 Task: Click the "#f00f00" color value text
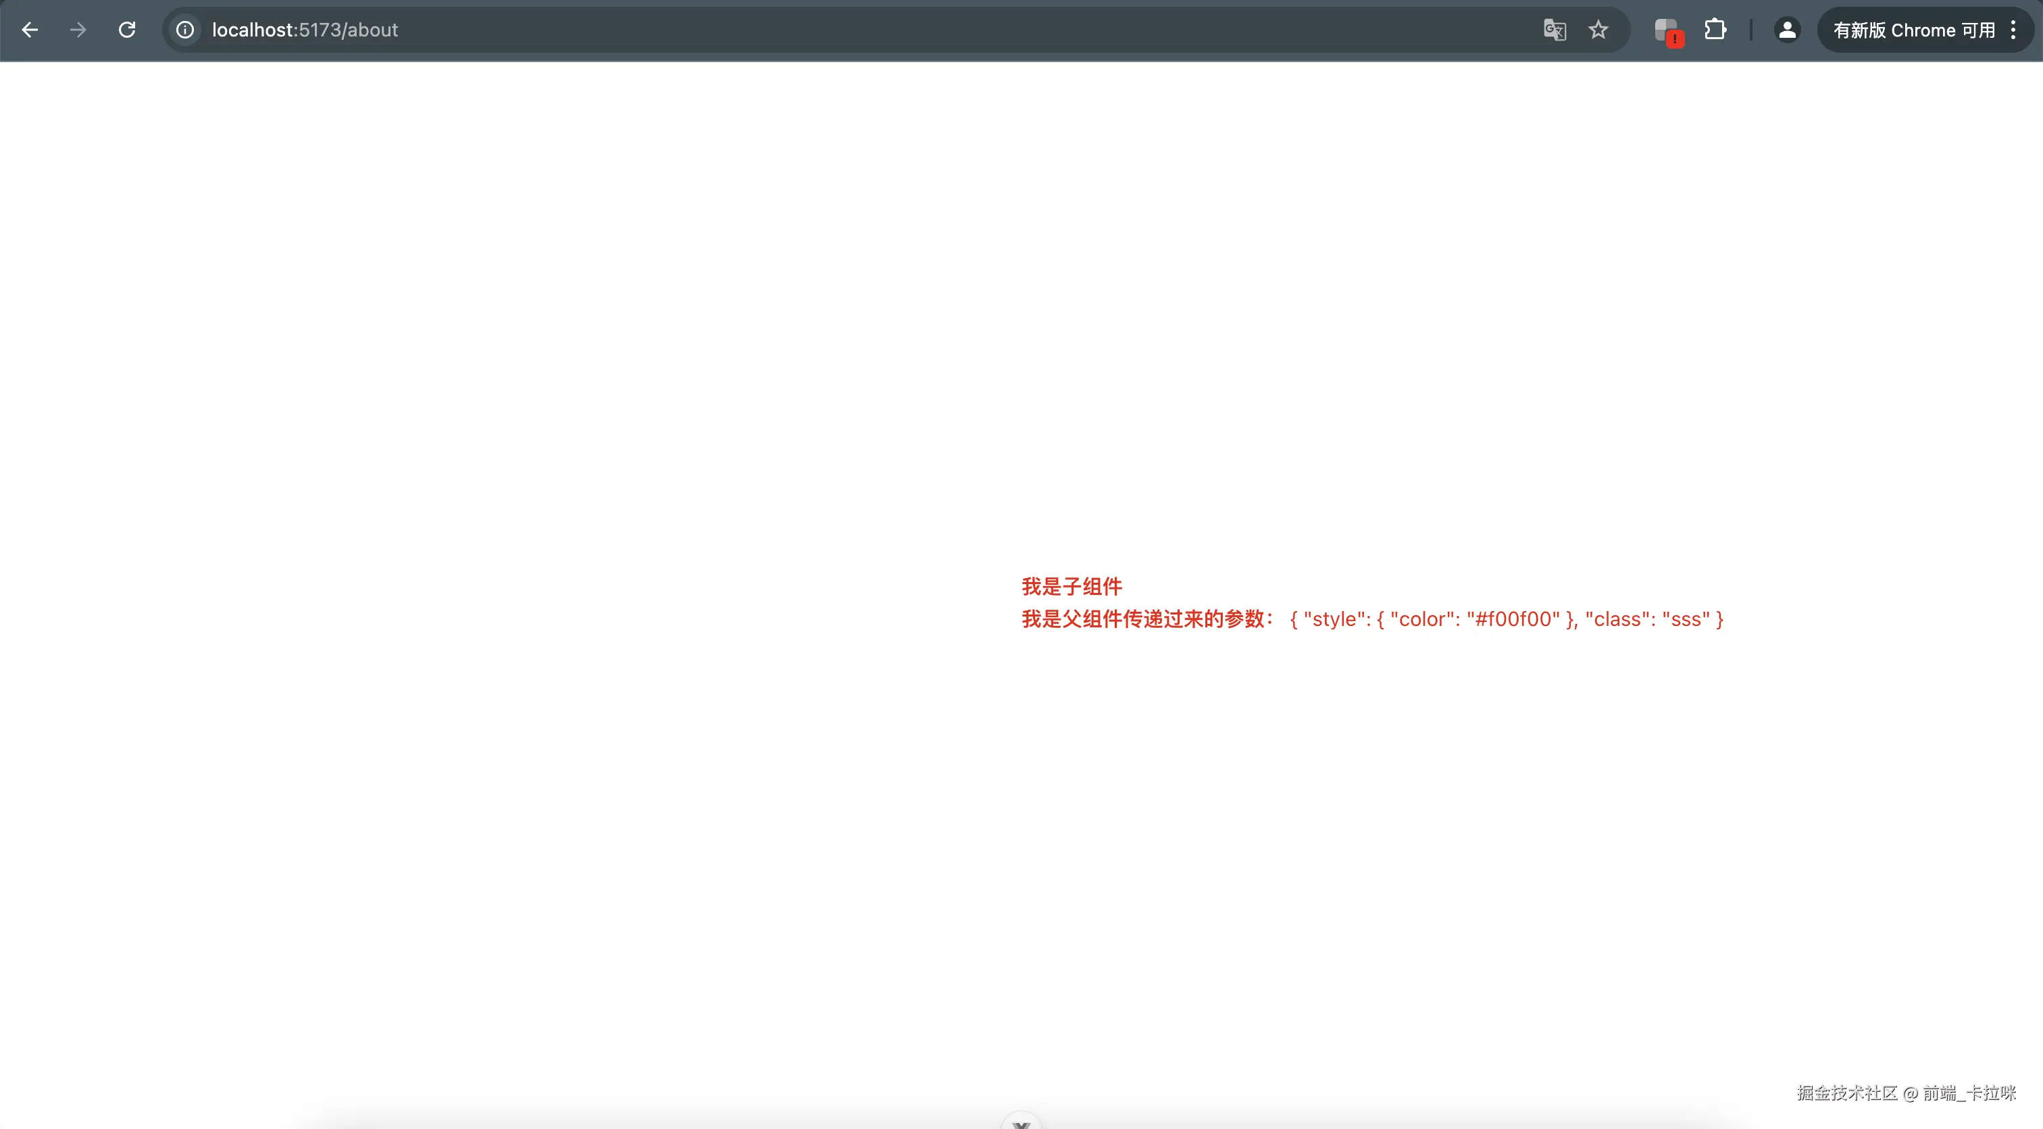[x=1513, y=619]
